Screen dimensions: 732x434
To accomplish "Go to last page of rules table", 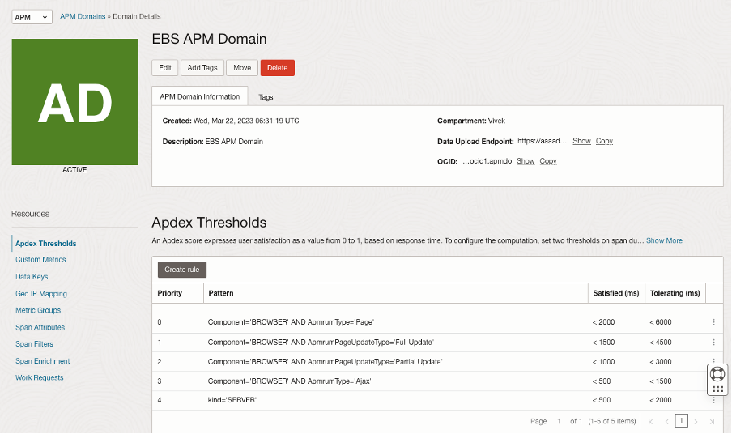I will 712,421.
